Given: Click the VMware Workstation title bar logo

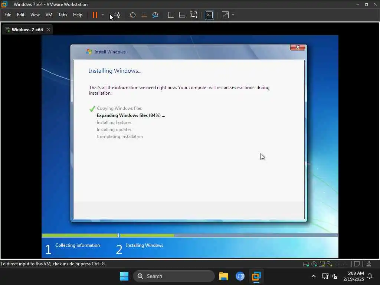Looking at the screenshot, I should pos(4,4).
